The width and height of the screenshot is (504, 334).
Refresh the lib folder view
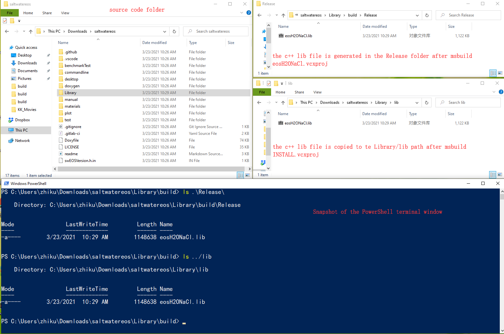426,102
